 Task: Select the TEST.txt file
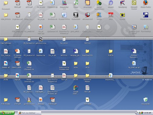(87, 39)
